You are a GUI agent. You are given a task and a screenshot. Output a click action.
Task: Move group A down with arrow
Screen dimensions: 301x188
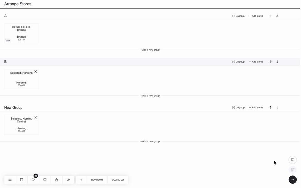tap(277, 16)
